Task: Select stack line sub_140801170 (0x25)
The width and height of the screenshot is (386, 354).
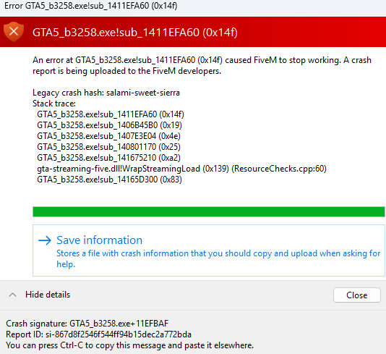Action: (108, 147)
